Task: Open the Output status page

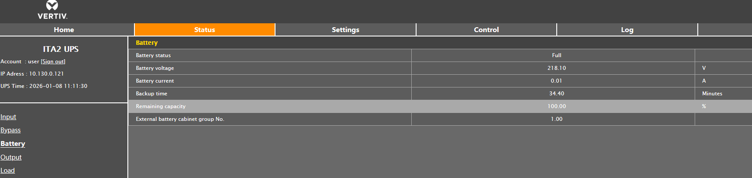Action: point(11,157)
